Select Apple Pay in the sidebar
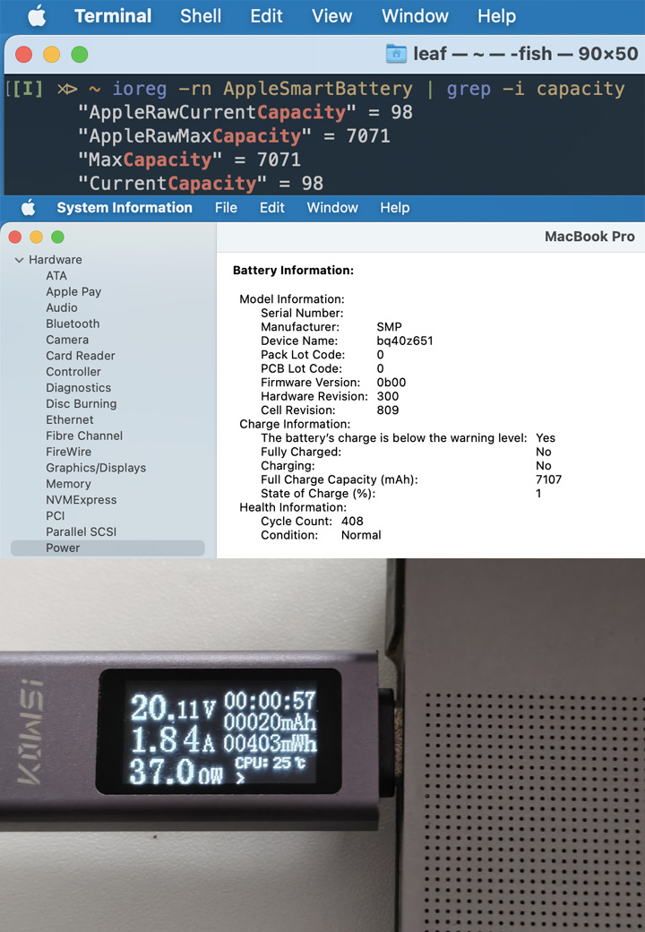The image size is (645, 932). (73, 291)
